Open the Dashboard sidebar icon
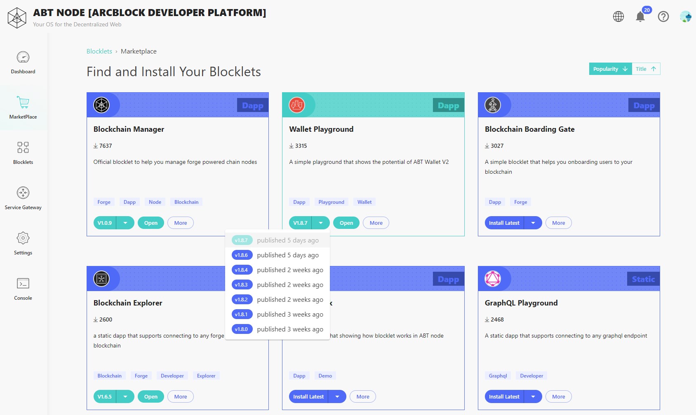Viewport: 696px width, 415px height. coord(23,58)
